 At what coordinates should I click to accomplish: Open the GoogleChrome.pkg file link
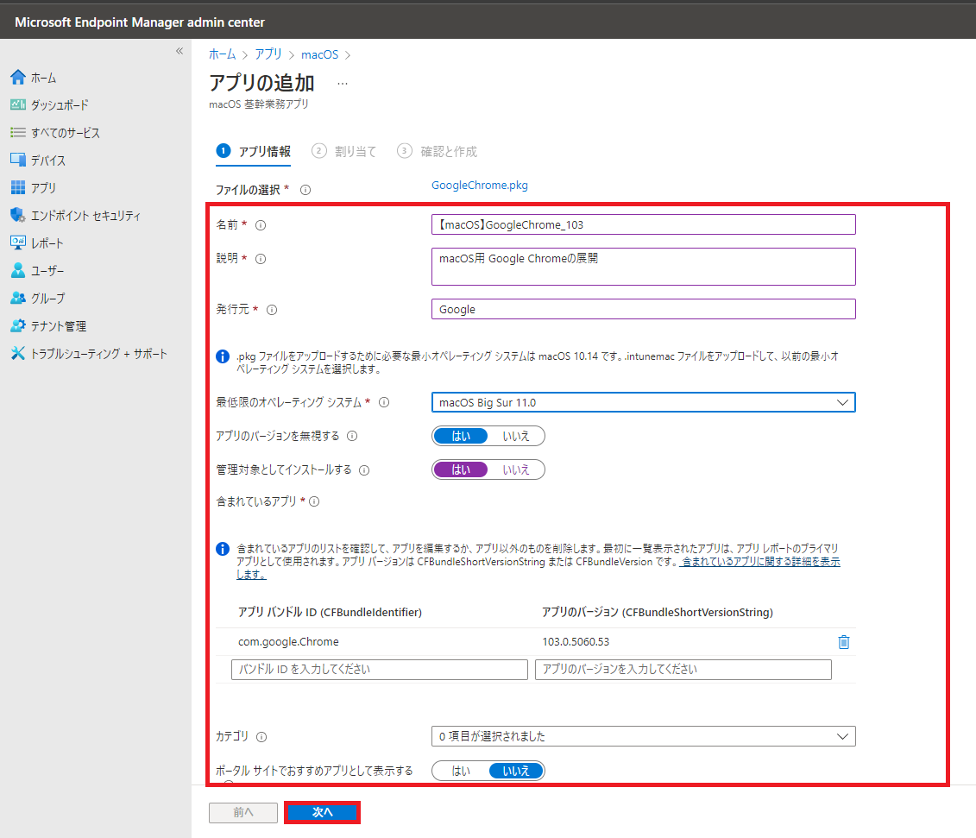pyautogui.click(x=480, y=185)
